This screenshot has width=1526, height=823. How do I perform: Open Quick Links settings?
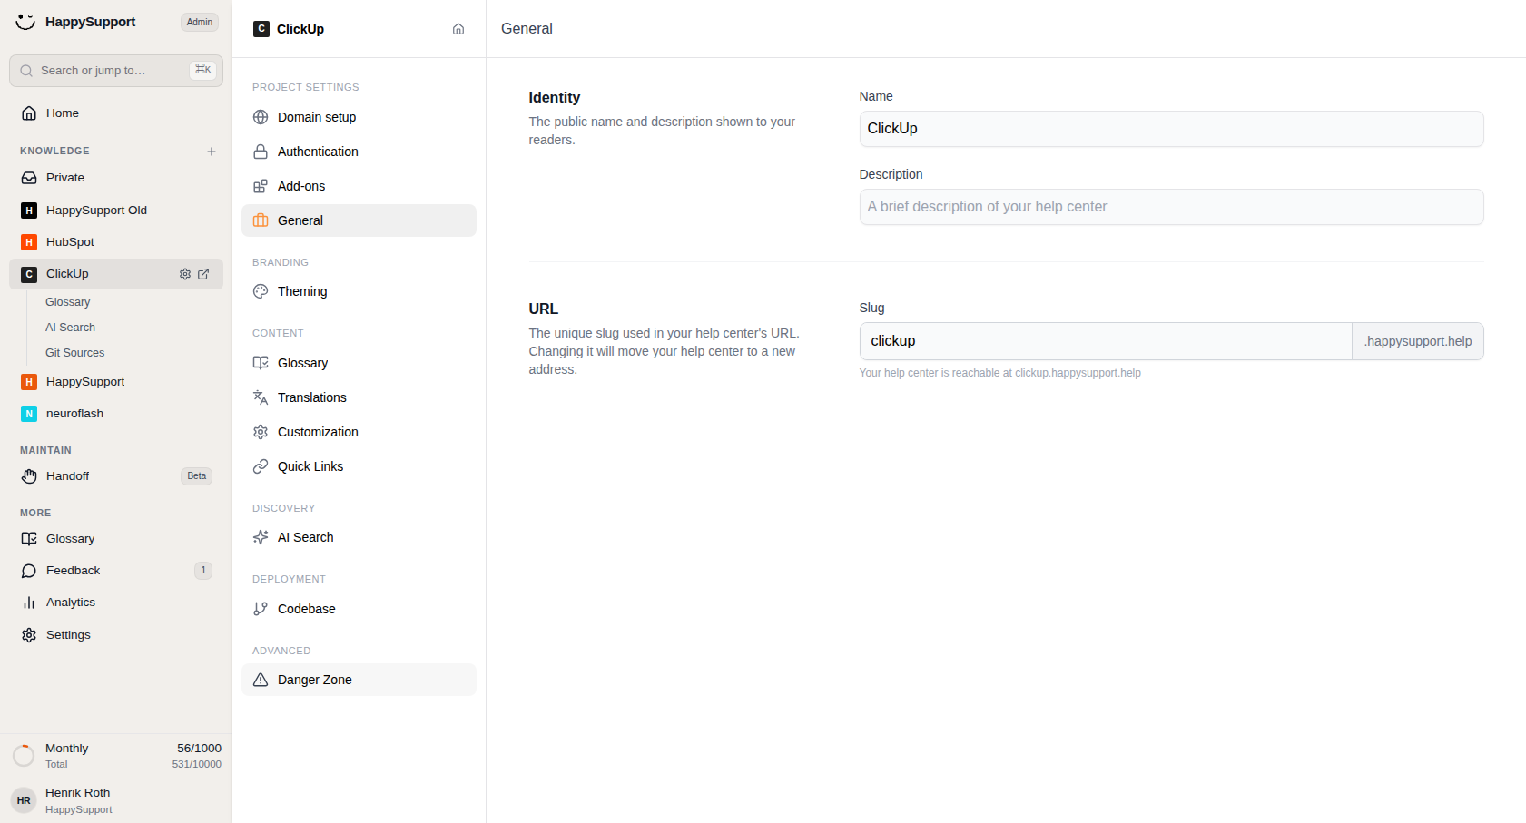tap(359, 466)
